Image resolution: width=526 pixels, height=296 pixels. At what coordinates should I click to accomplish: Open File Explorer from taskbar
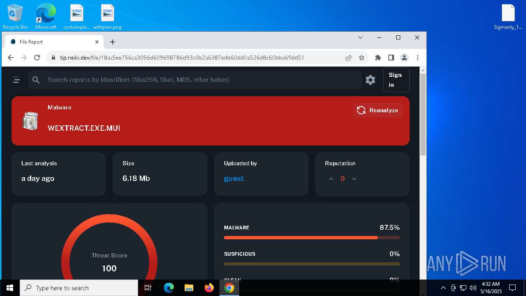189,288
